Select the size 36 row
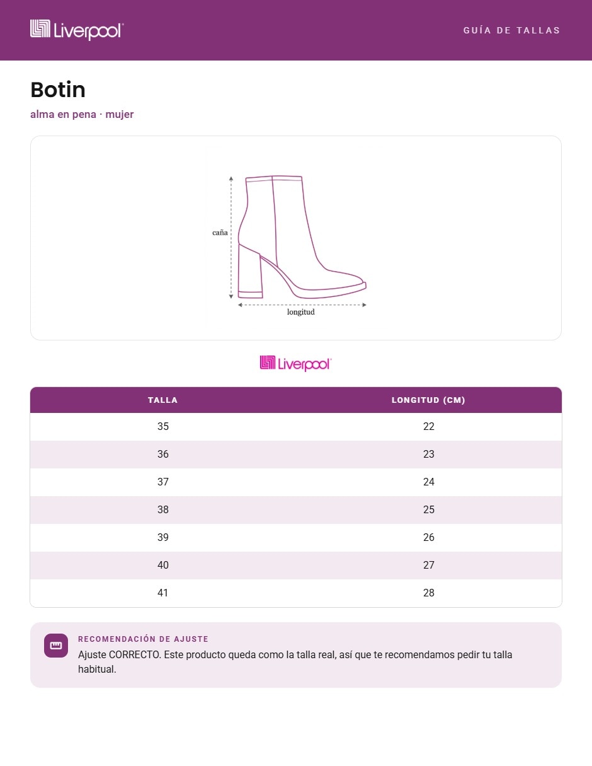Viewport: 592px width, 766px height. coord(296,455)
